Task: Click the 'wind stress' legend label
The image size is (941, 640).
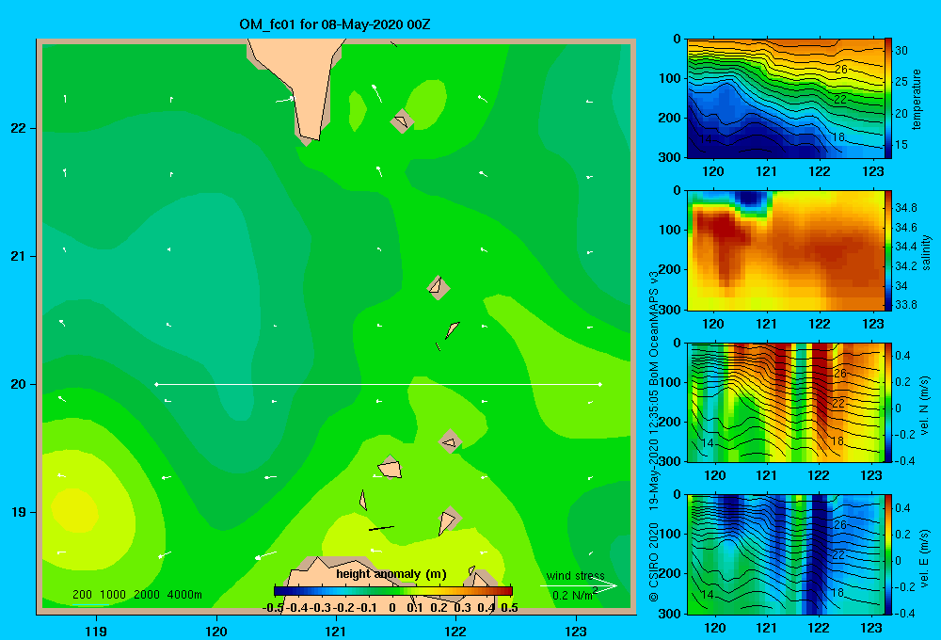Action: [575, 576]
